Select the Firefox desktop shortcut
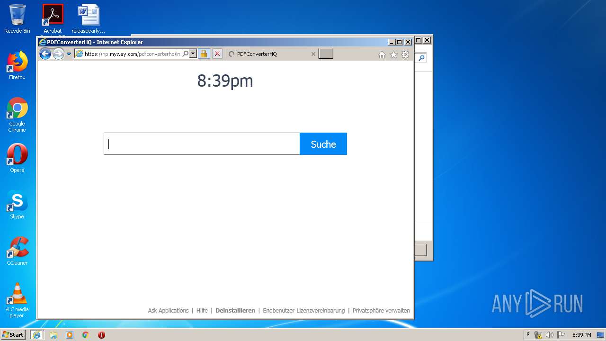The width and height of the screenshot is (606, 341). tap(17, 65)
